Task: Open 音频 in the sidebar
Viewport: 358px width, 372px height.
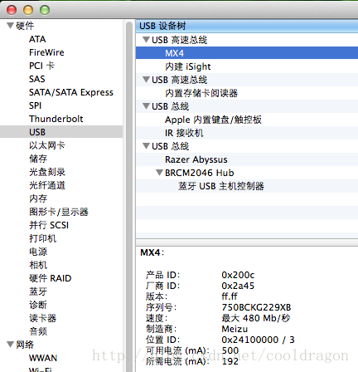Action: pyautogui.click(x=38, y=331)
